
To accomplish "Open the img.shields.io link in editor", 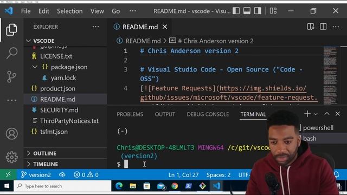I will click(263, 88).
